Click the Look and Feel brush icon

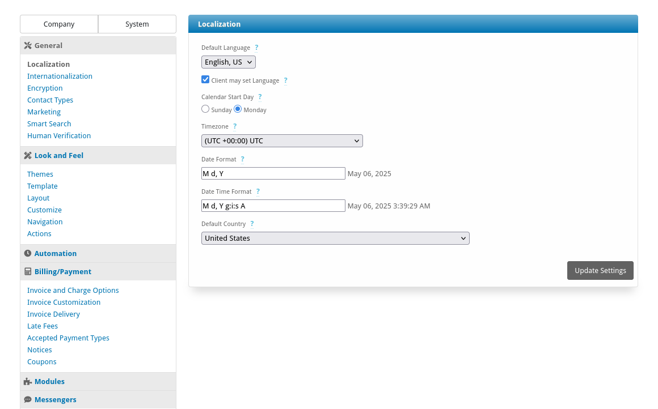pyautogui.click(x=28, y=155)
